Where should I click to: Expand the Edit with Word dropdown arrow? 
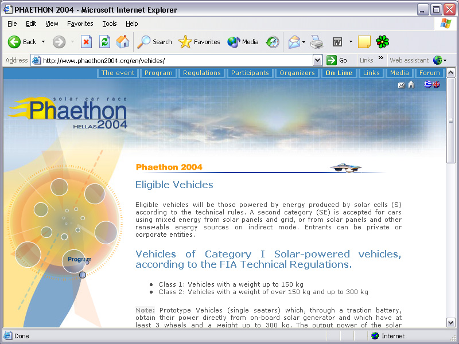click(x=351, y=42)
